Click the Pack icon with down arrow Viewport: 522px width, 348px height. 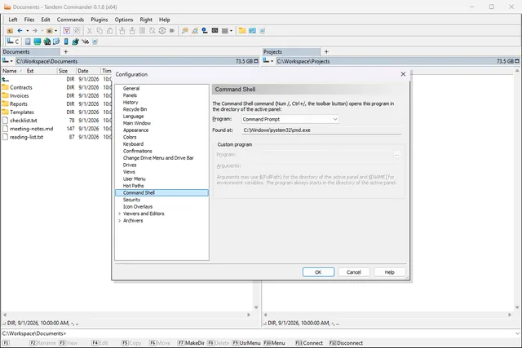122,31
